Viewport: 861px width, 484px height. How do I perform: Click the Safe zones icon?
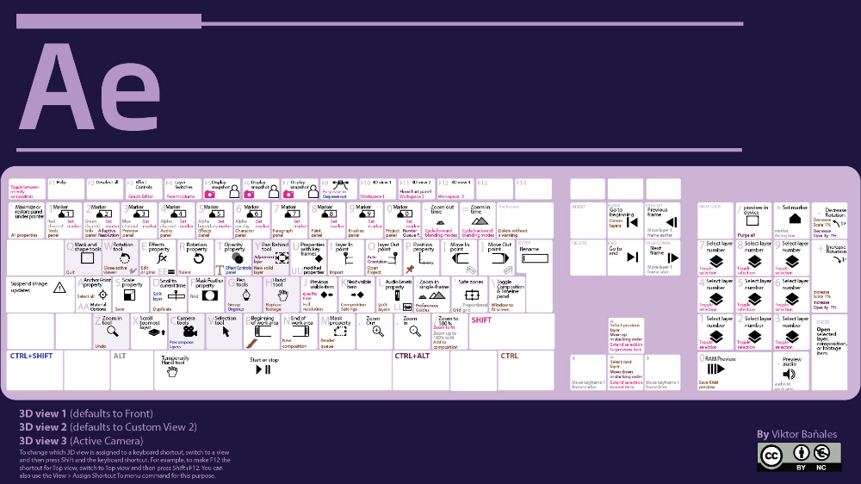472,295
